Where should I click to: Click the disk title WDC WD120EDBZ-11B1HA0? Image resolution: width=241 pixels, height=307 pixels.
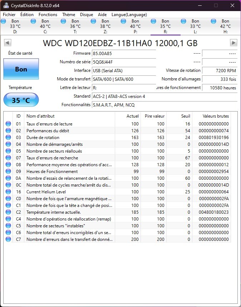97,43
